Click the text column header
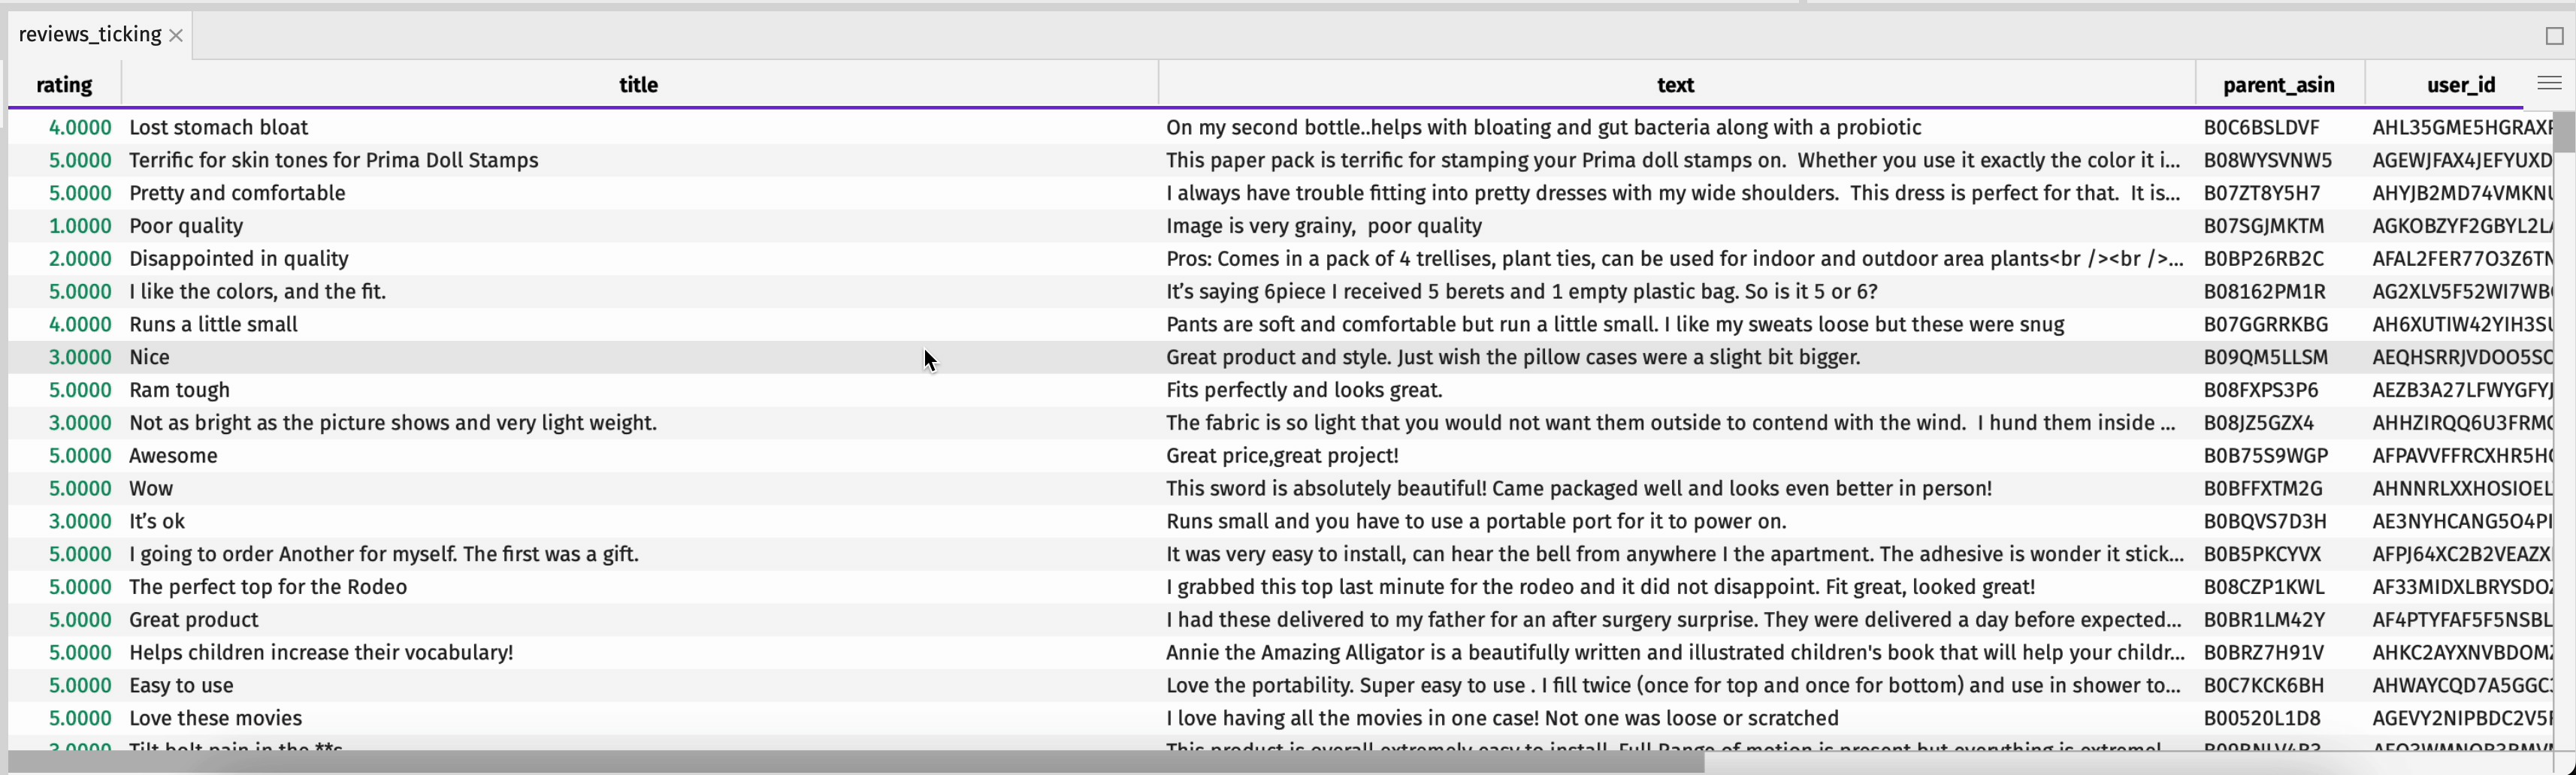The height and width of the screenshot is (775, 2576). pos(1676,85)
